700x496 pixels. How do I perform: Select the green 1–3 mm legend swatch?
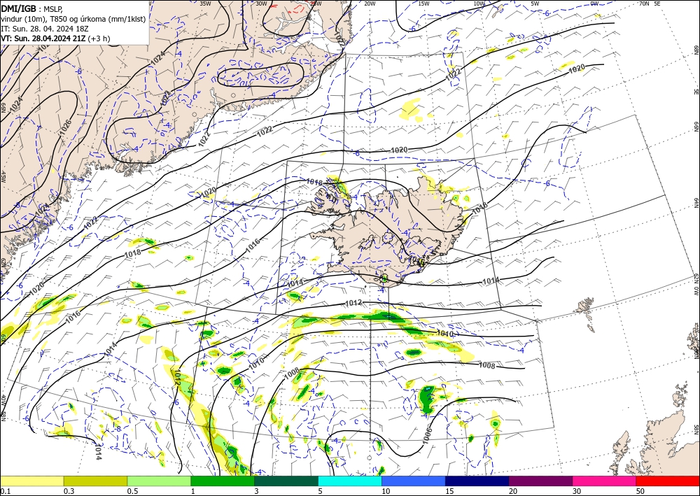223,481
